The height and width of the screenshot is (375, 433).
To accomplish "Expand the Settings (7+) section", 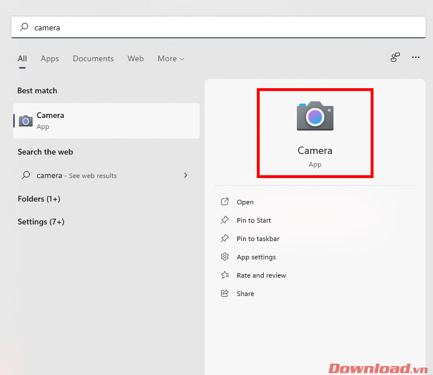I will [41, 222].
